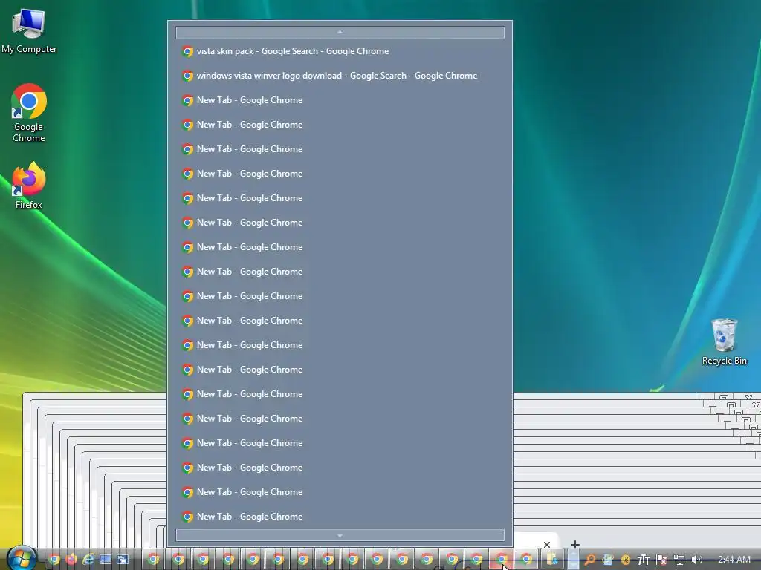Select the Recycle Bin desktop icon
The width and height of the screenshot is (761, 570).
(x=724, y=342)
